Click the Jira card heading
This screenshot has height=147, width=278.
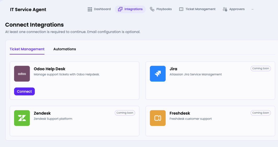[x=173, y=69]
